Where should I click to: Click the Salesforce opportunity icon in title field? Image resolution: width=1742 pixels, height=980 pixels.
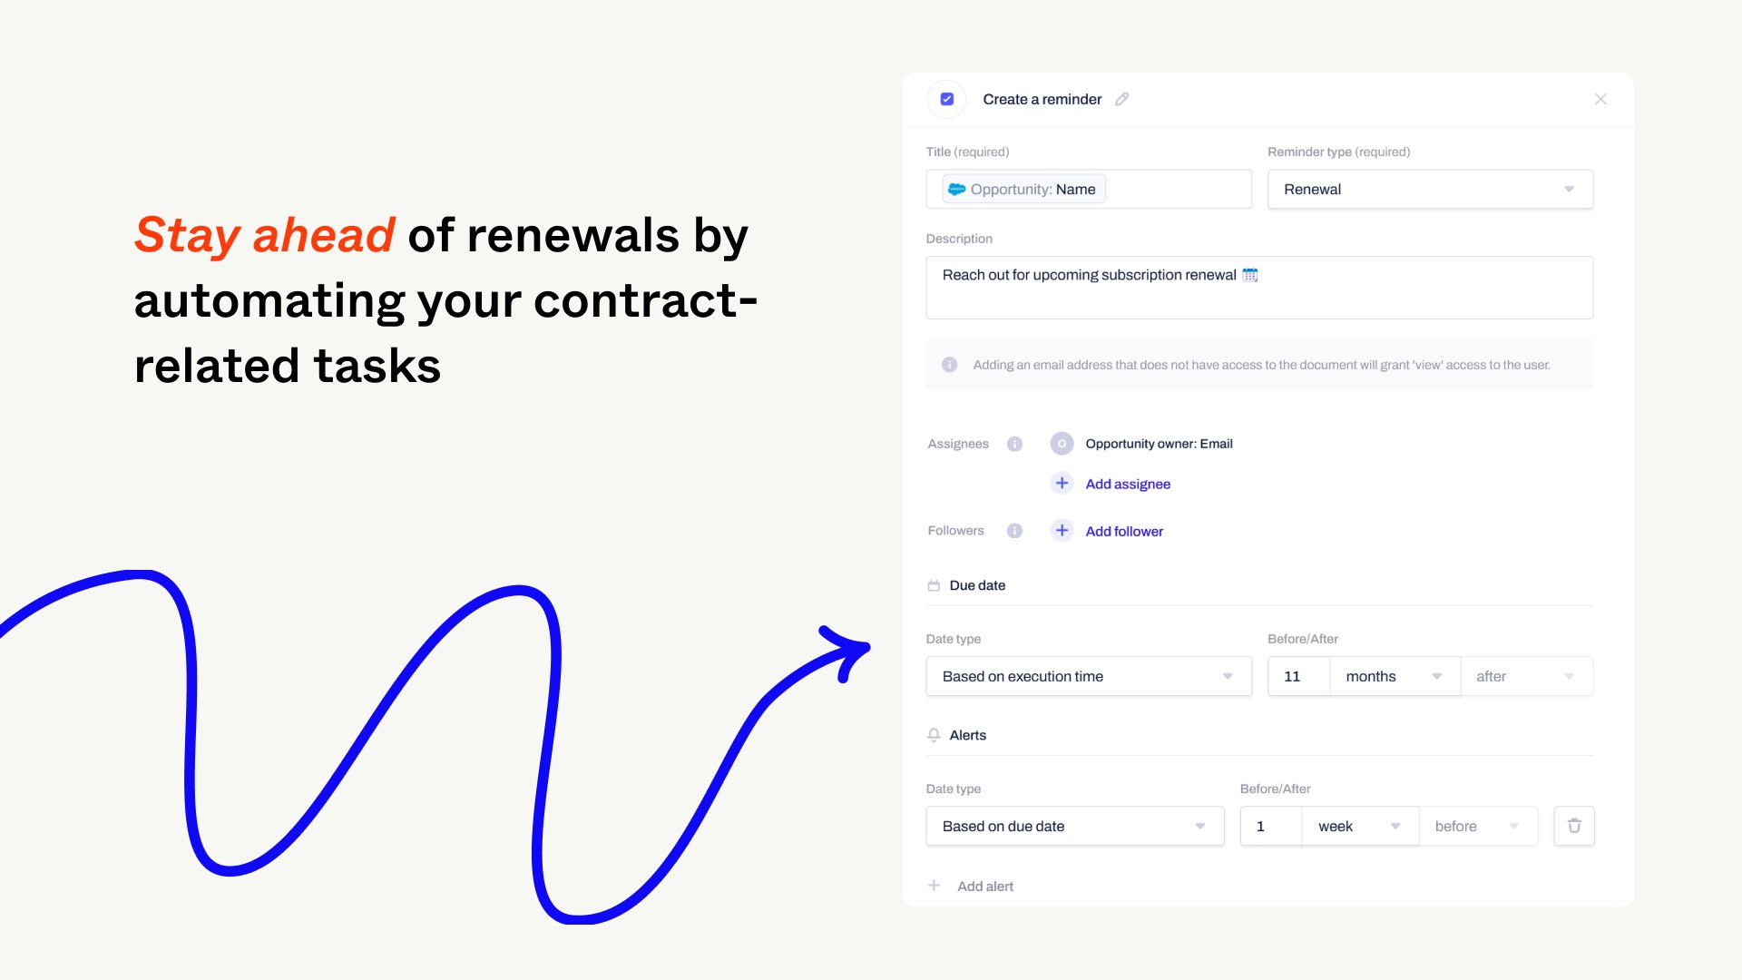pos(956,189)
